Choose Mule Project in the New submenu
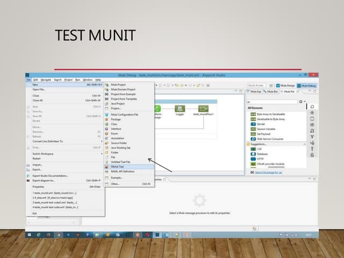Screen dimensions: 344x258 pos(118,84)
